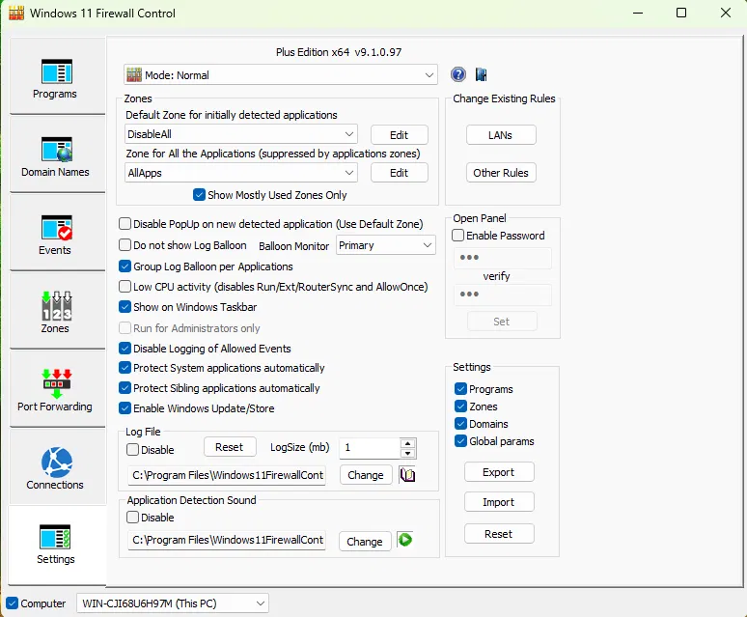Open the computer selection WIN-CJI68U6H97M dropdown
Viewport: 747px width, 617px height.
coord(173,603)
